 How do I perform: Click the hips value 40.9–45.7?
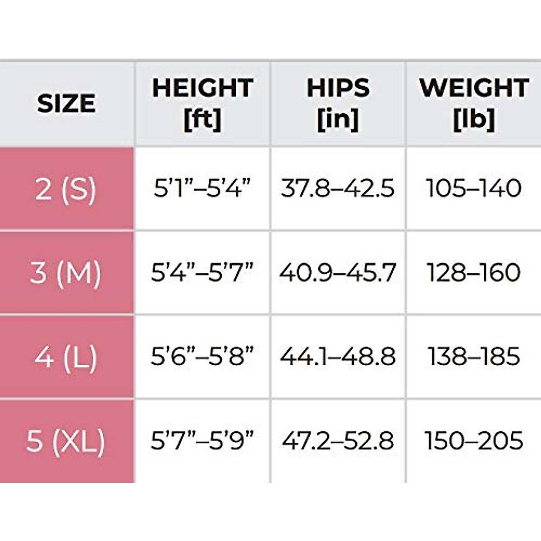click(x=338, y=272)
